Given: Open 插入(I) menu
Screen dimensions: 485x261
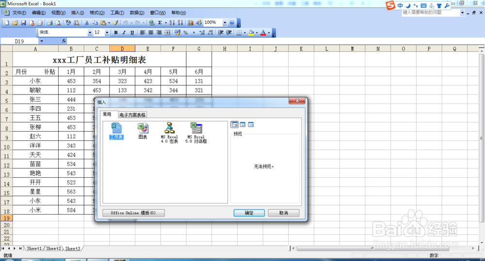Looking at the screenshot, I should tap(77, 13).
